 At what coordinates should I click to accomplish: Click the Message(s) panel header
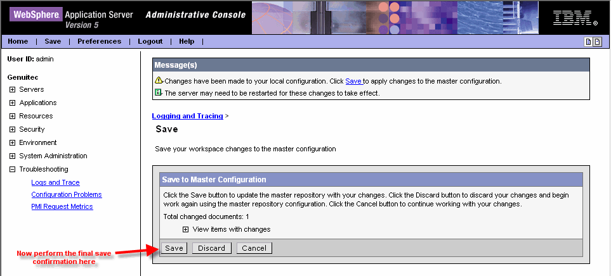(x=371, y=65)
